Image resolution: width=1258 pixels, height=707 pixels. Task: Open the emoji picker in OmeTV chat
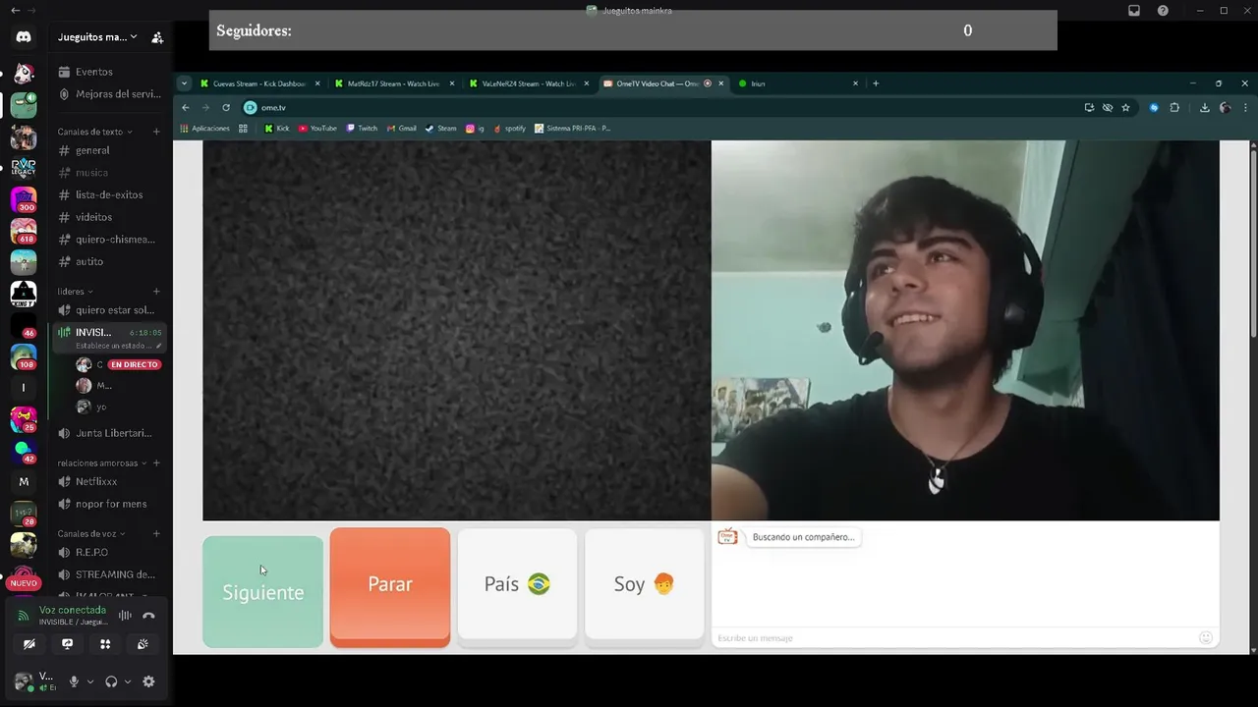1206,637
